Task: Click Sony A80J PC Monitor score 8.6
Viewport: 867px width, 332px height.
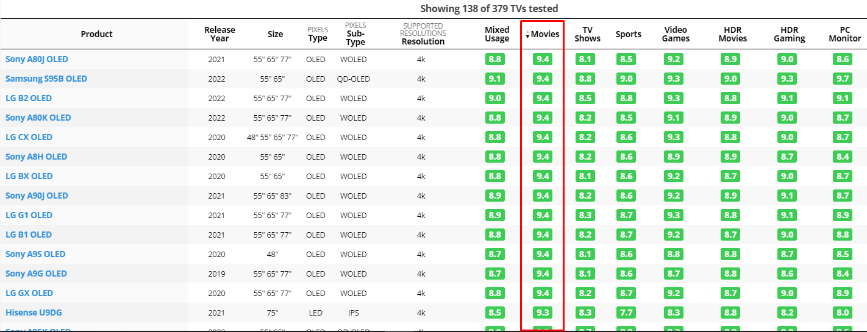Action: pyautogui.click(x=843, y=59)
